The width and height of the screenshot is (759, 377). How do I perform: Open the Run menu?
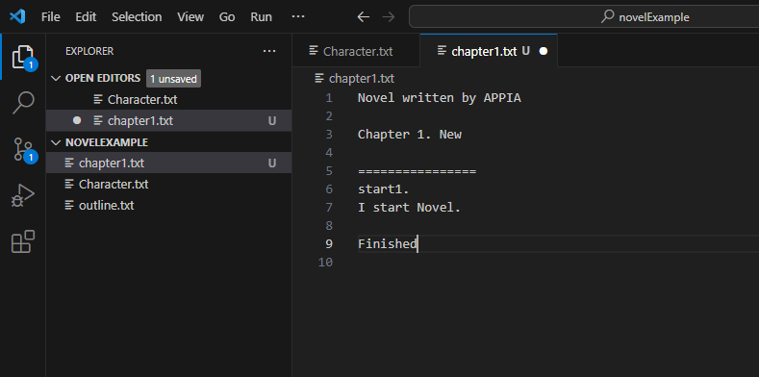(x=261, y=17)
